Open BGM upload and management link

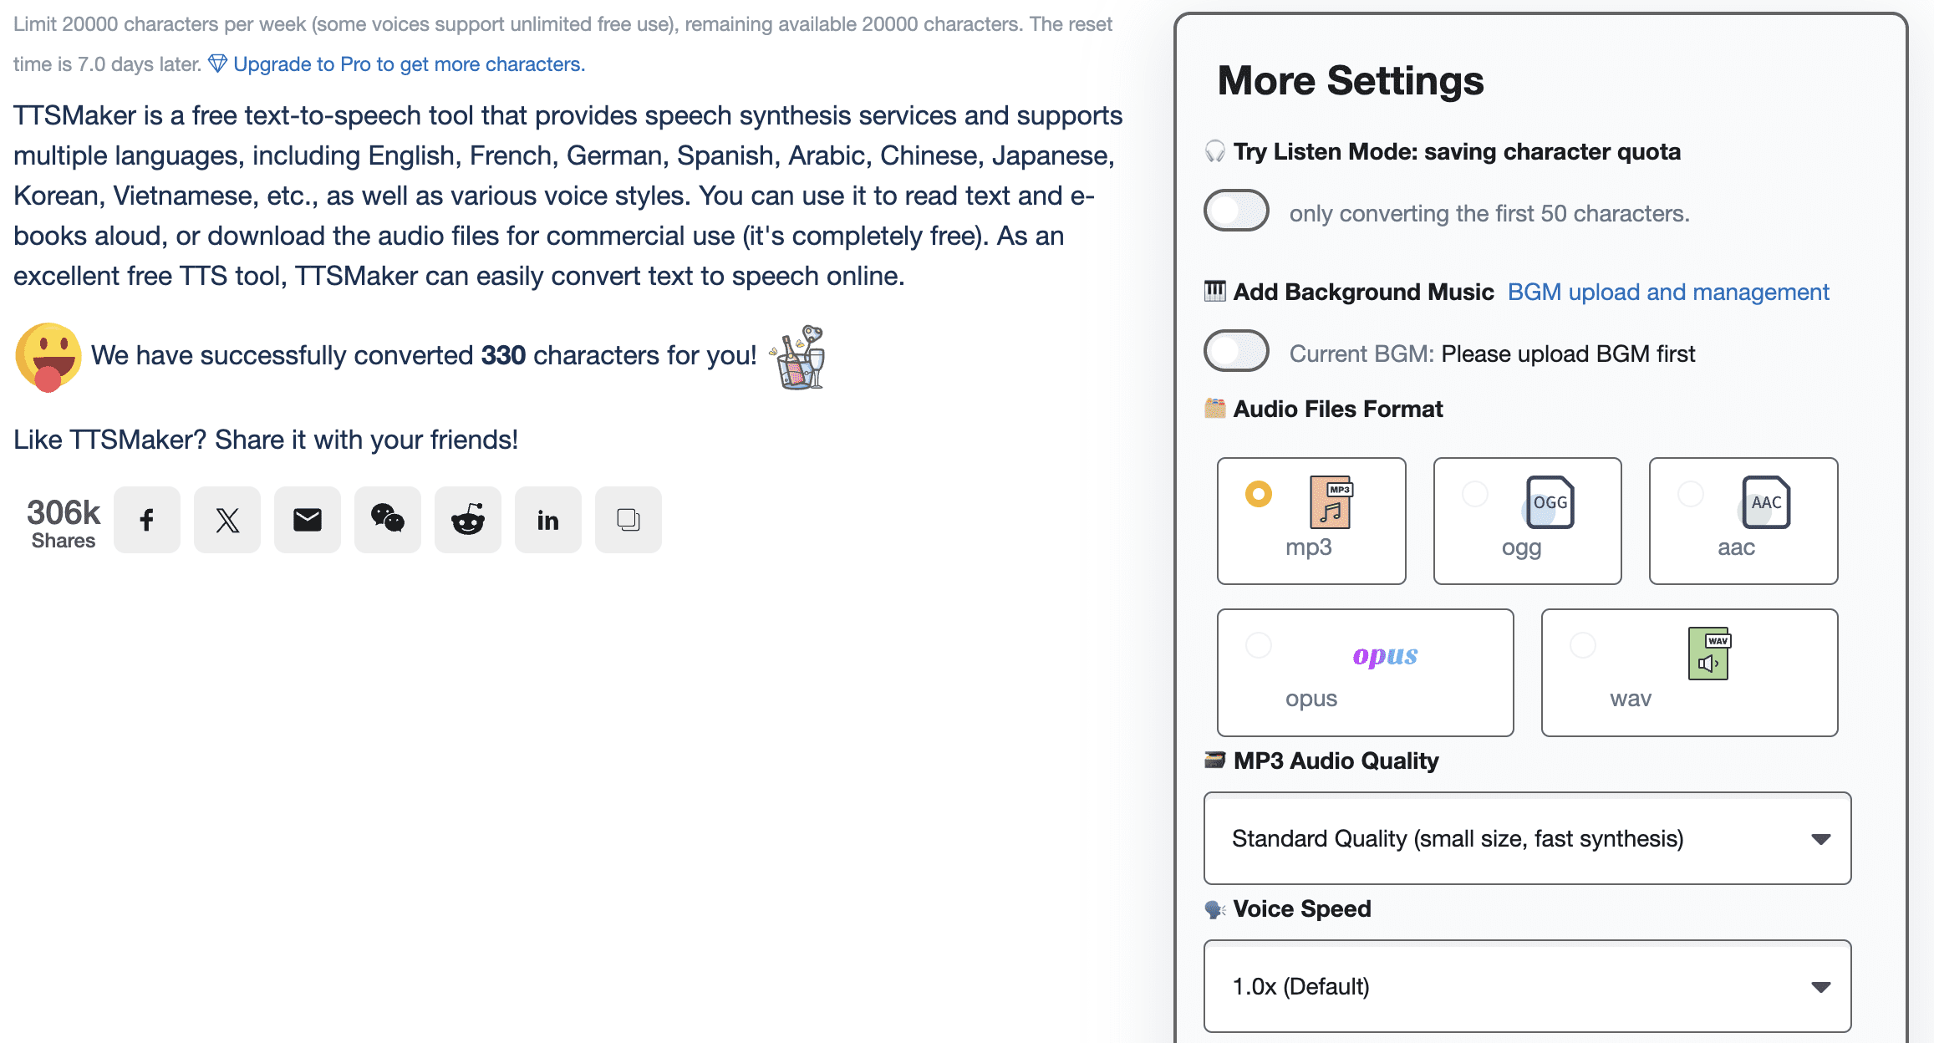coord(1668,292)
